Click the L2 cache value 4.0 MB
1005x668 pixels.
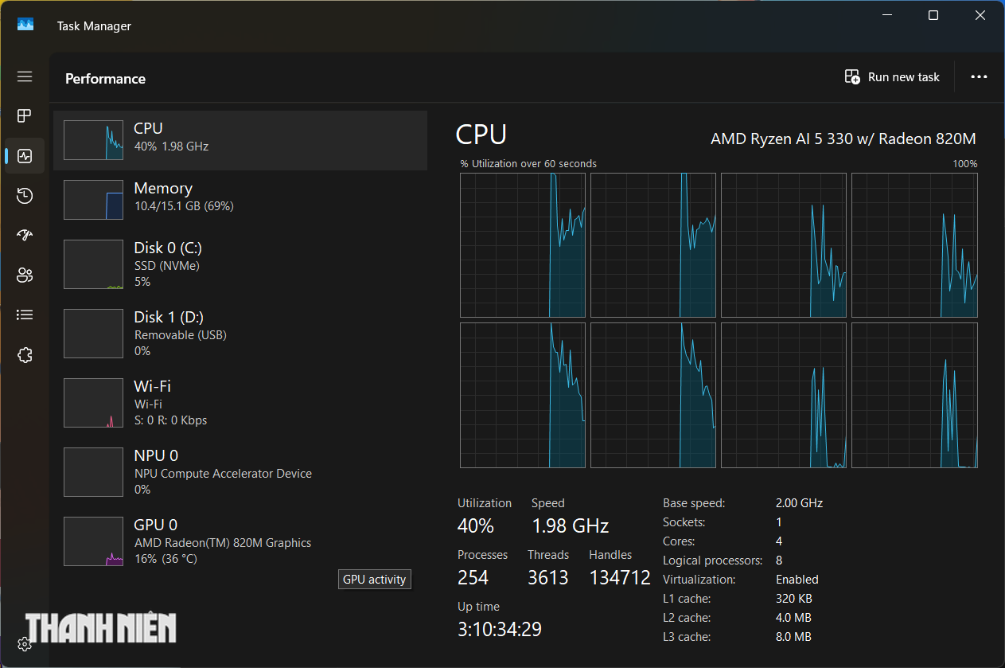[793, 618]
